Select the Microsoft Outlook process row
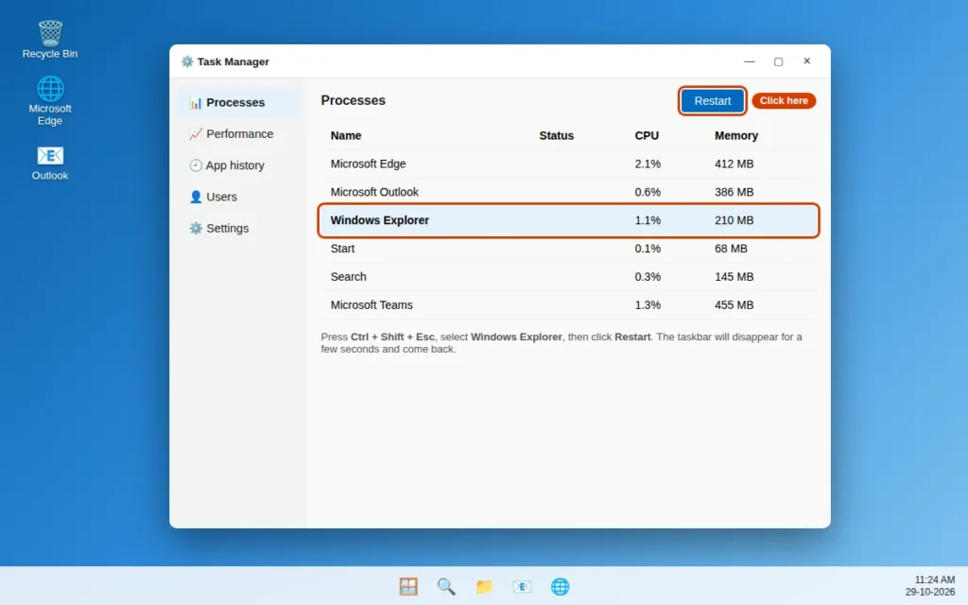The height and width of the screenshot is (605, 968). point(568,193)
